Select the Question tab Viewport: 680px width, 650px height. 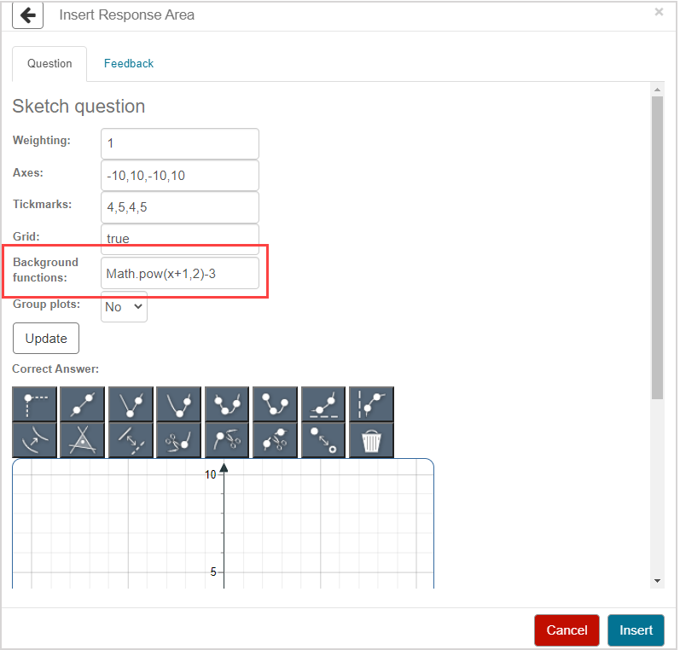49,64
